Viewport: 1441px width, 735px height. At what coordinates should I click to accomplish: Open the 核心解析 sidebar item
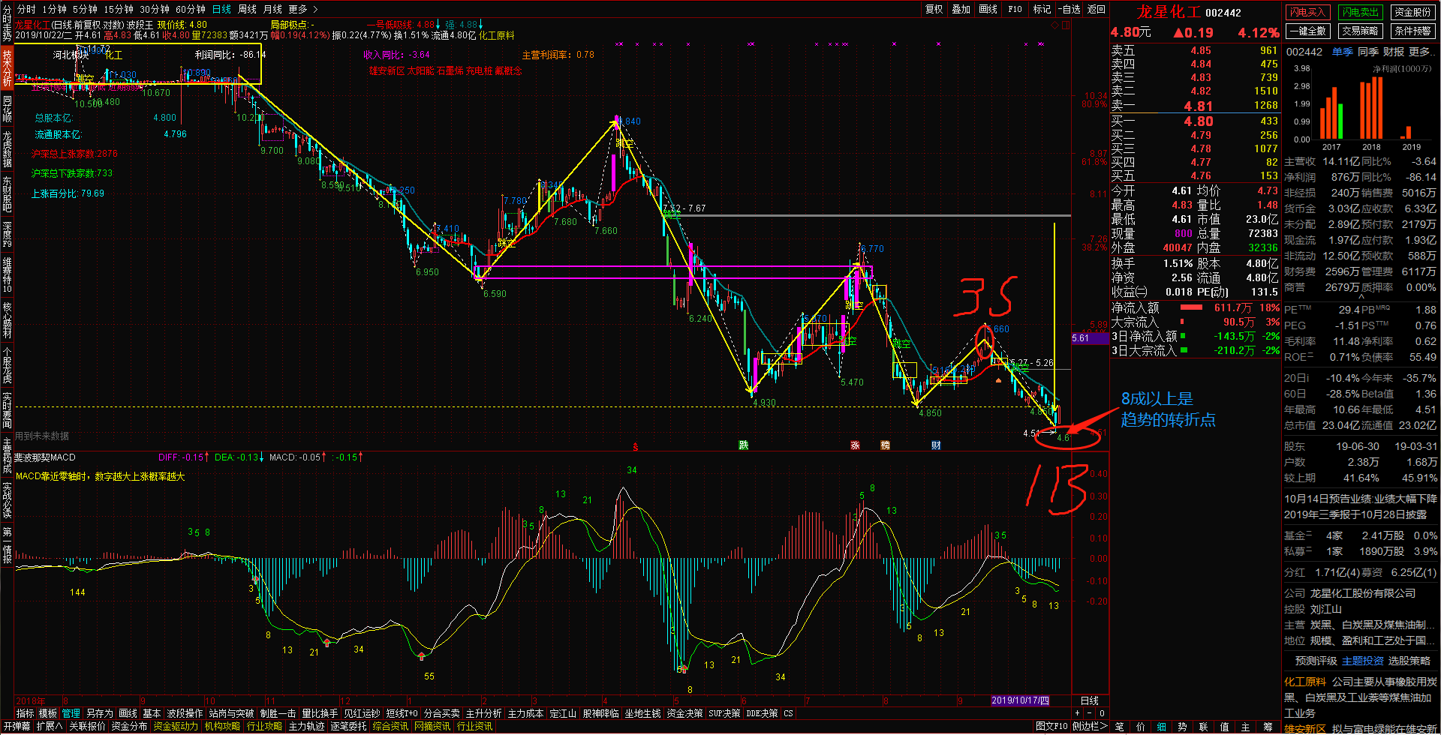(x=7, y=319)
